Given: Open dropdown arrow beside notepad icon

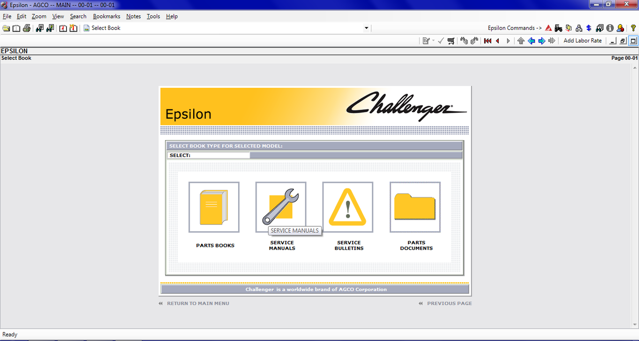Looking at the screenshot, I should (433, 41).
